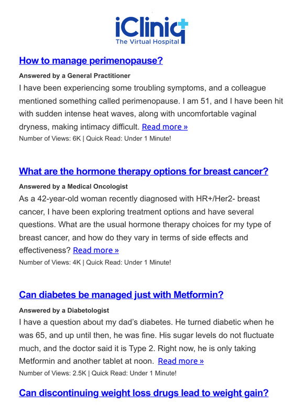Click the 'Number of Views: 6K' line
This screenshot has height=405, width=304.
coord(95,139)
